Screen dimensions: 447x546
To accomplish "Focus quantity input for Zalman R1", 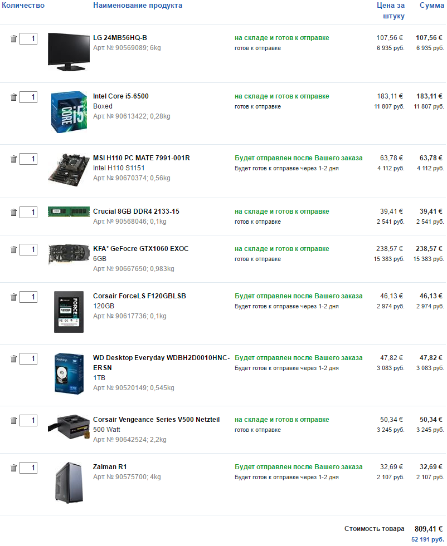I will (x=28, y=468).
